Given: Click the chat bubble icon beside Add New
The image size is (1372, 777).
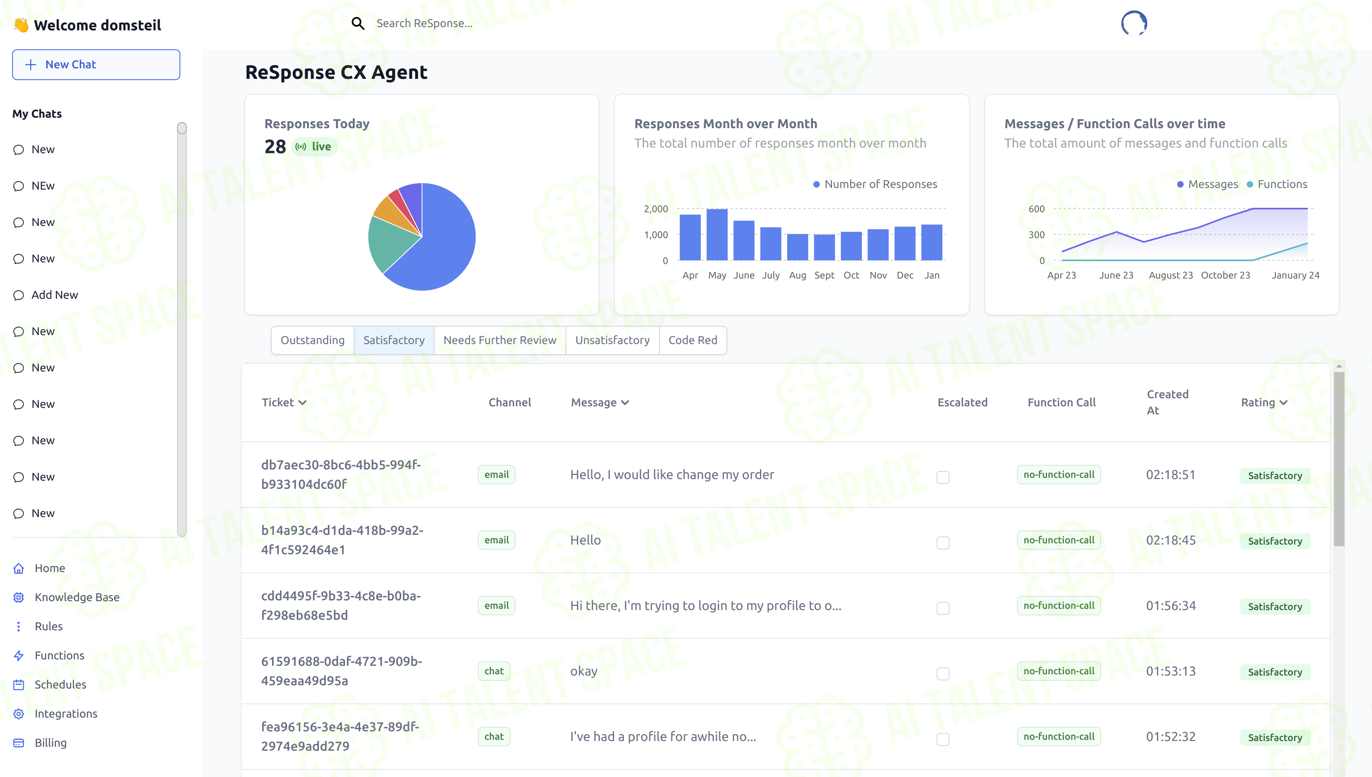Looking at the screenshot, I should (19, 295).
